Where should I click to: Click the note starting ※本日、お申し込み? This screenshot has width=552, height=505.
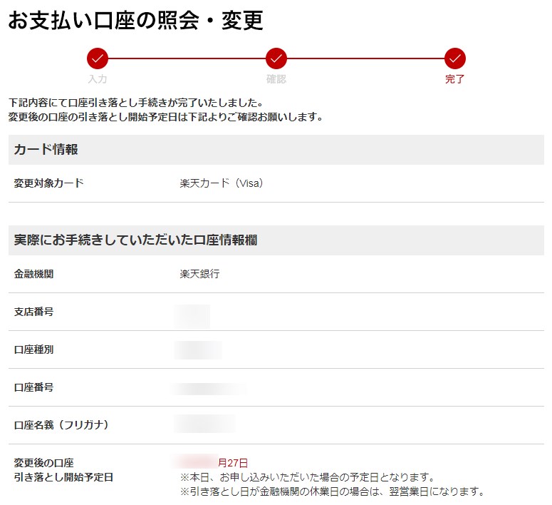[x=307, y=477]
